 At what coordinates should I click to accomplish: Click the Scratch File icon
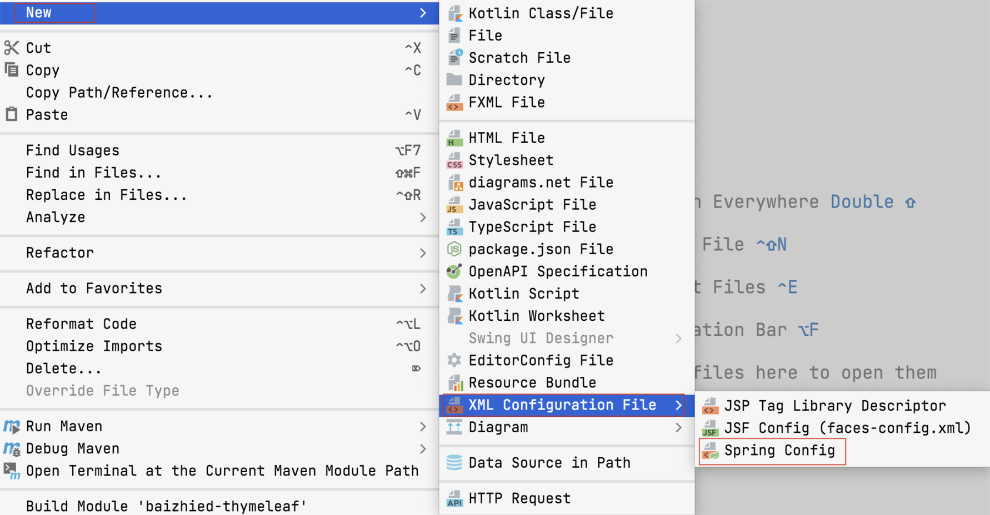click(454, 58)
